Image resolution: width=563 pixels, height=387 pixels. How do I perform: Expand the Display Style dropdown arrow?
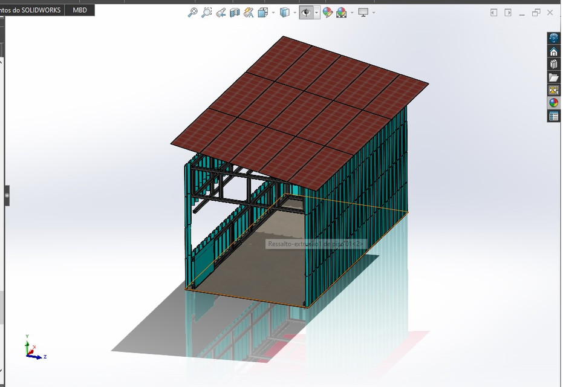295,11
